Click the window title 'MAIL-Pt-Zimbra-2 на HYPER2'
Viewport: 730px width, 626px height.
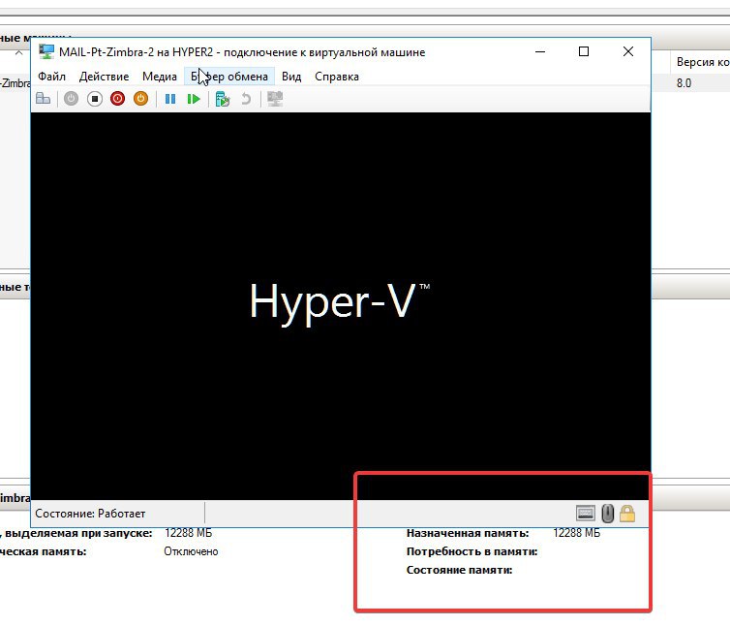click(136, 52)
